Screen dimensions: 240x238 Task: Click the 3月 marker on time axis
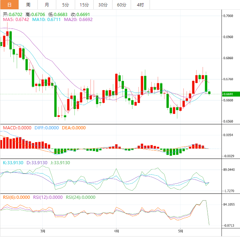point(43,231)
